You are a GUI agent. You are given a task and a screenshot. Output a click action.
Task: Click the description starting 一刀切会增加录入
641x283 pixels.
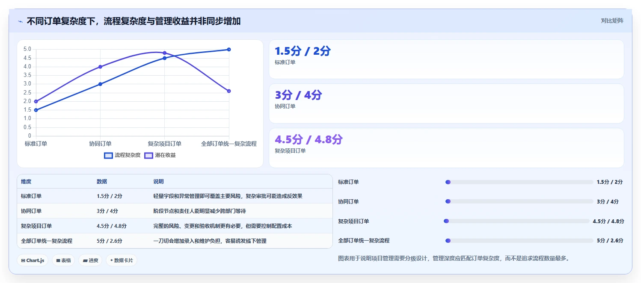click(x=210, y=241)
